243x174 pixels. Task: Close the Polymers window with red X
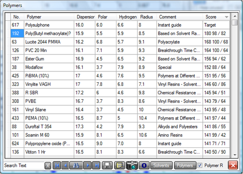click(x=233, y=165)
